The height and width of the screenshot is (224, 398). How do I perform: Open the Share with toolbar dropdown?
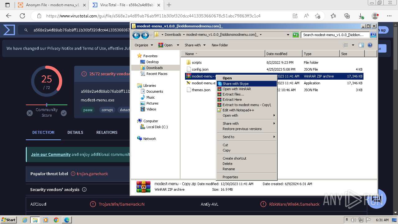tap(195, 45)
